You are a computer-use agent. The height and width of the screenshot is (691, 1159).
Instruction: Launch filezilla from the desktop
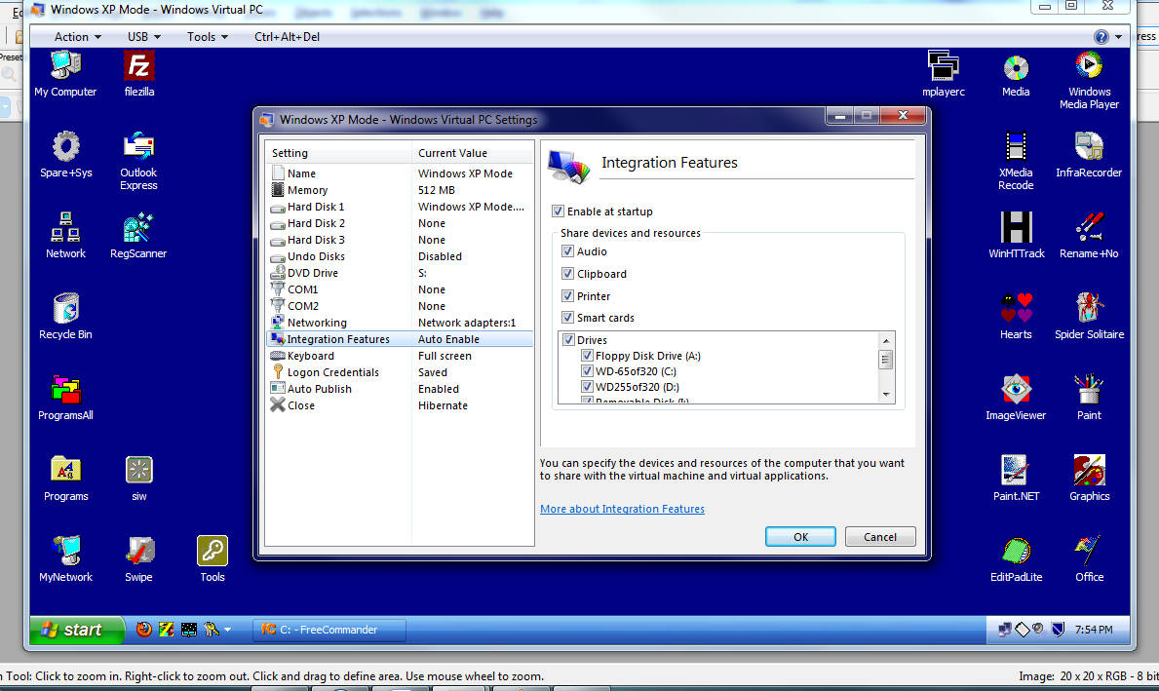pos(139,74)
